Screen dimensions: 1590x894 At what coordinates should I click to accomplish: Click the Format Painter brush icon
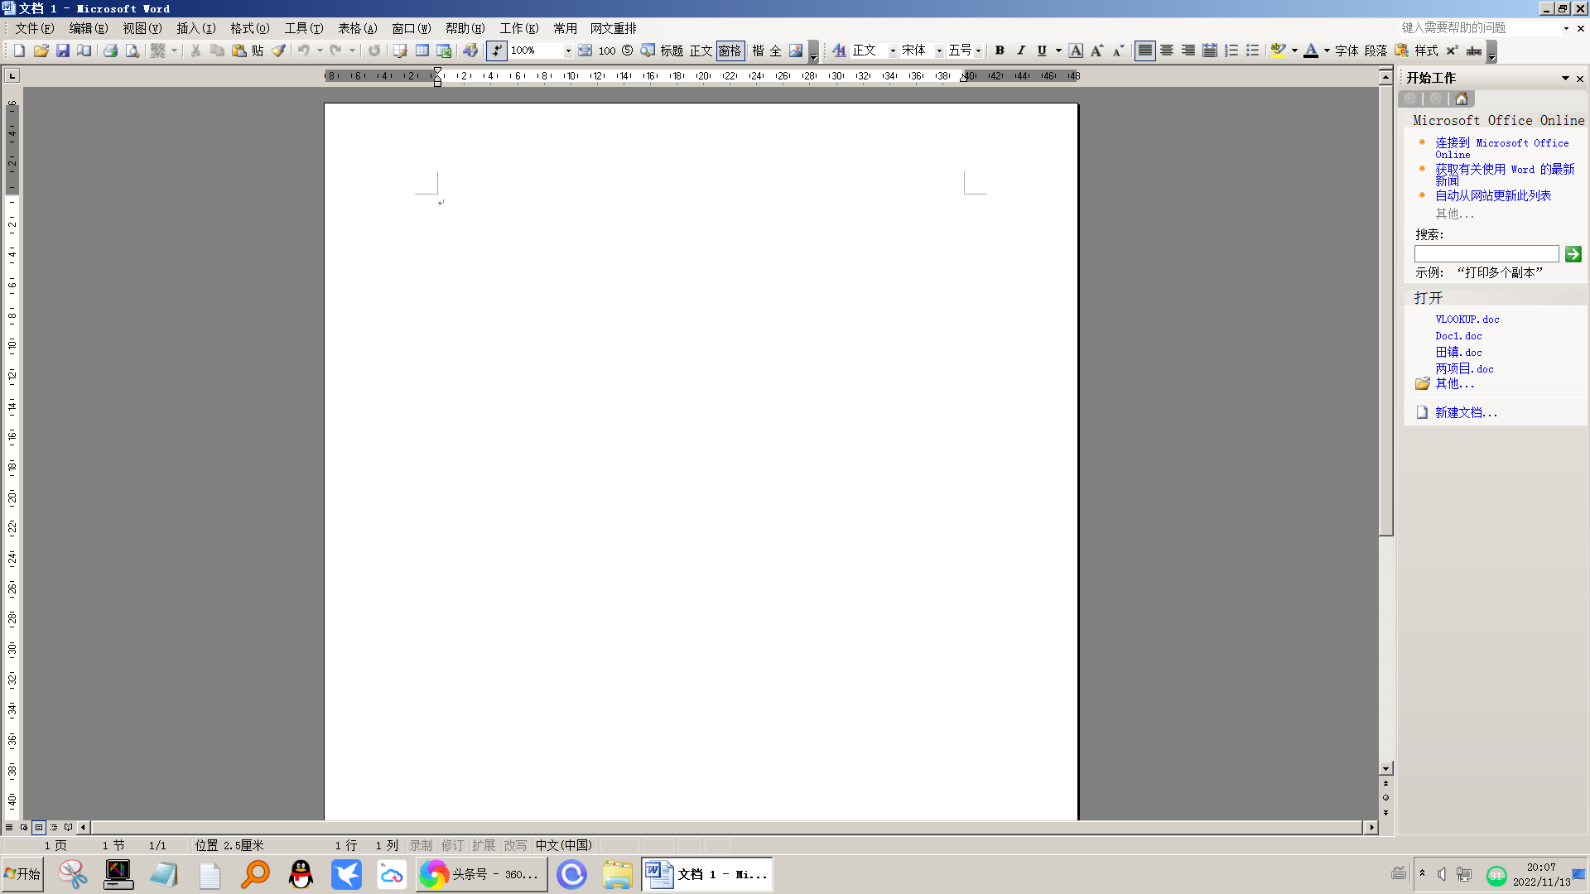coord(278,50)
